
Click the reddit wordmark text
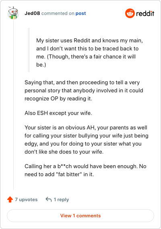point(145,13)
